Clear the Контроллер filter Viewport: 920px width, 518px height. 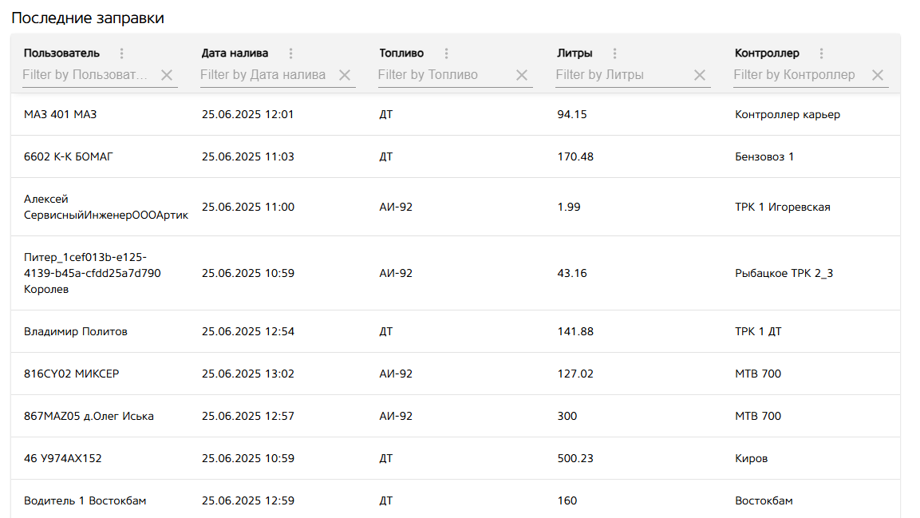coord(878,75)
